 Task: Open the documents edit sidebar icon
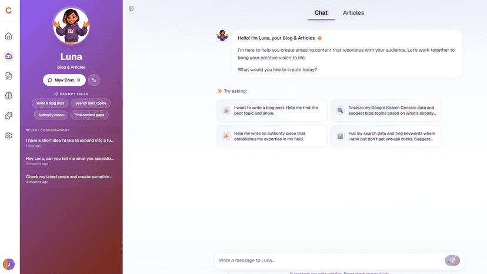pos(9,76)
